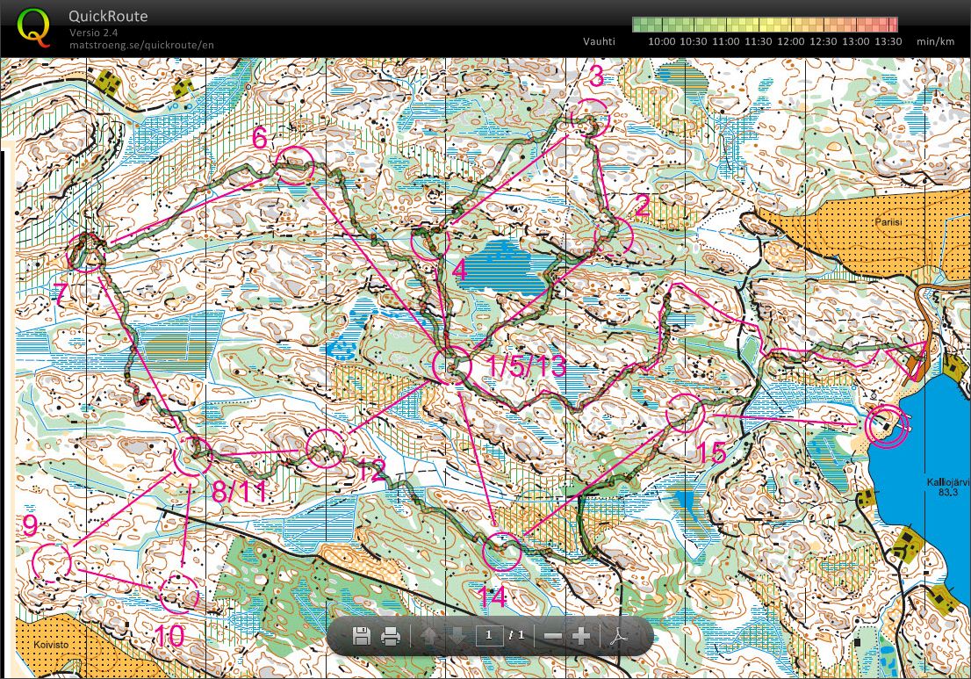971x679 pixels.
Task: Click the page number input field
Action: 489,635
